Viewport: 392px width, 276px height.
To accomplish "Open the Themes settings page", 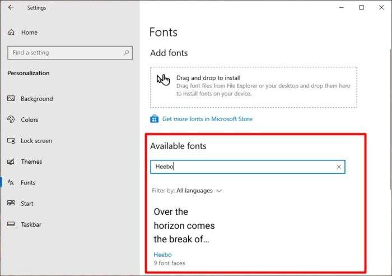I will click(31, 162).
